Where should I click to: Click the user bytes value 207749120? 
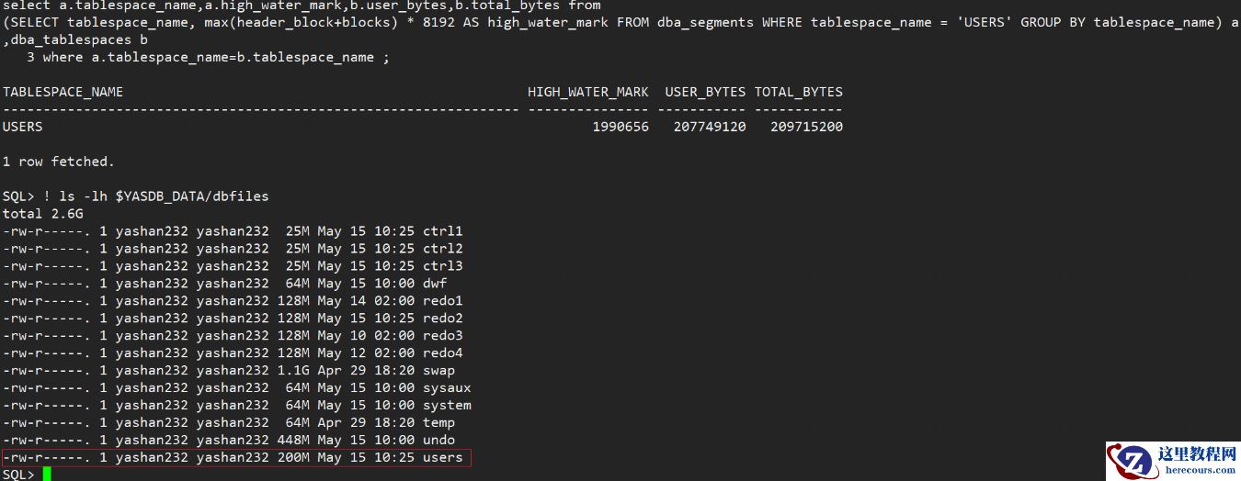[709, 127]
